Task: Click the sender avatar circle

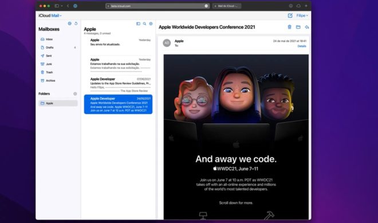Action: [167, 43]
